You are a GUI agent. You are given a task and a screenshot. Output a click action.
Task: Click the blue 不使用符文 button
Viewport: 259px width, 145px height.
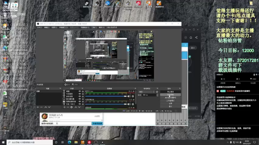pyautogui.click(x=97, y=123)
